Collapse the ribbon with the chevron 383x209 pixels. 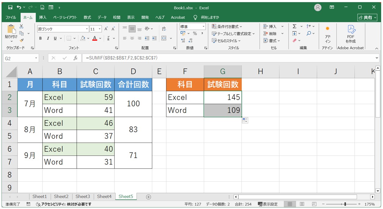coord(377,48)
